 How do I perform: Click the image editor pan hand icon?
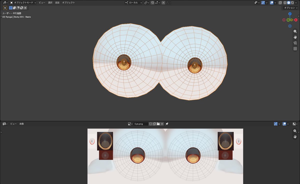[295, 136]
